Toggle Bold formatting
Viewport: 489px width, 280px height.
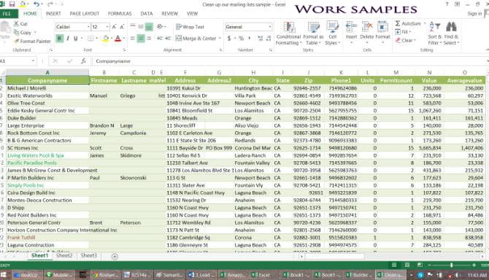coord(59,39)
